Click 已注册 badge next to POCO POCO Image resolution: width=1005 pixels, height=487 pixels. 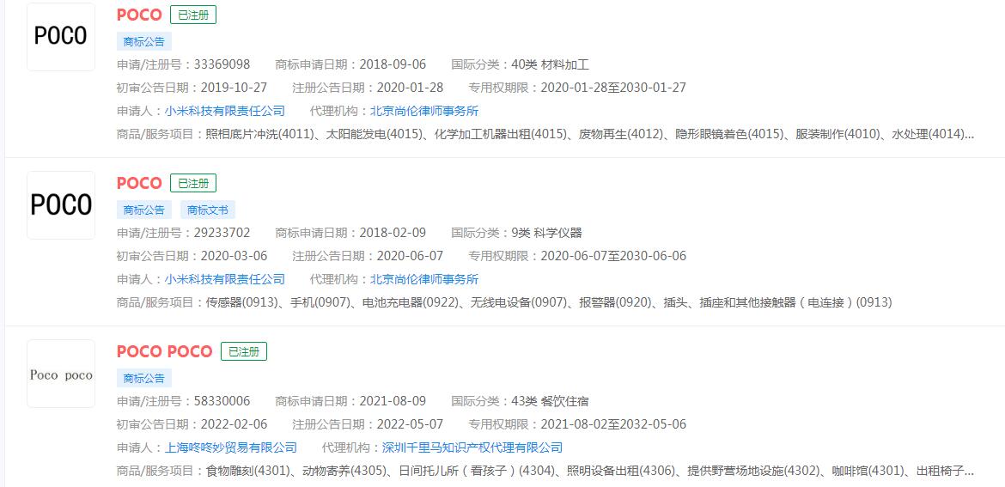coord(244,351)
